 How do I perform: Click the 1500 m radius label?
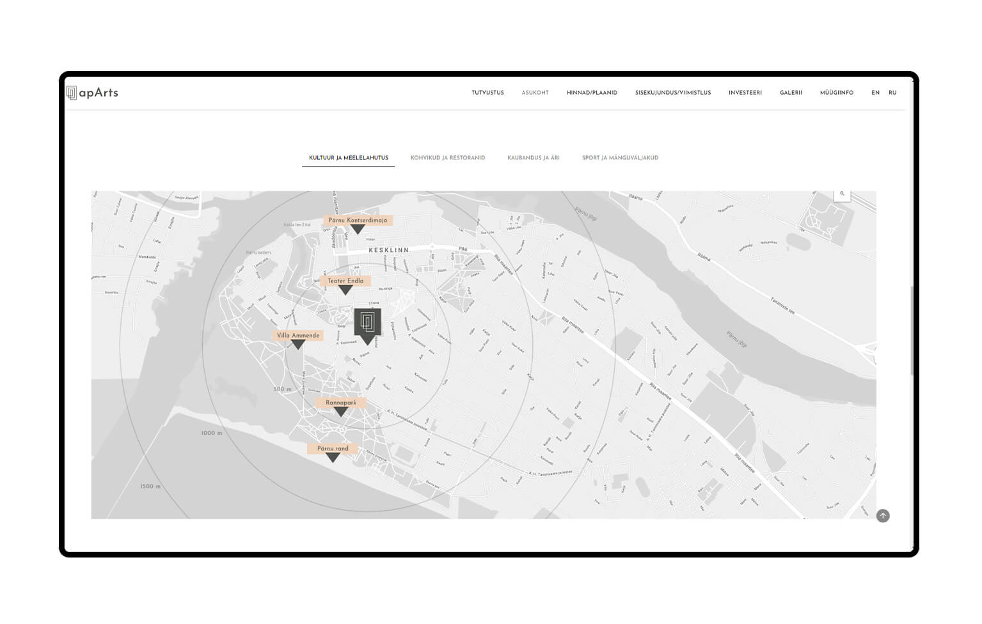(150, 487)
